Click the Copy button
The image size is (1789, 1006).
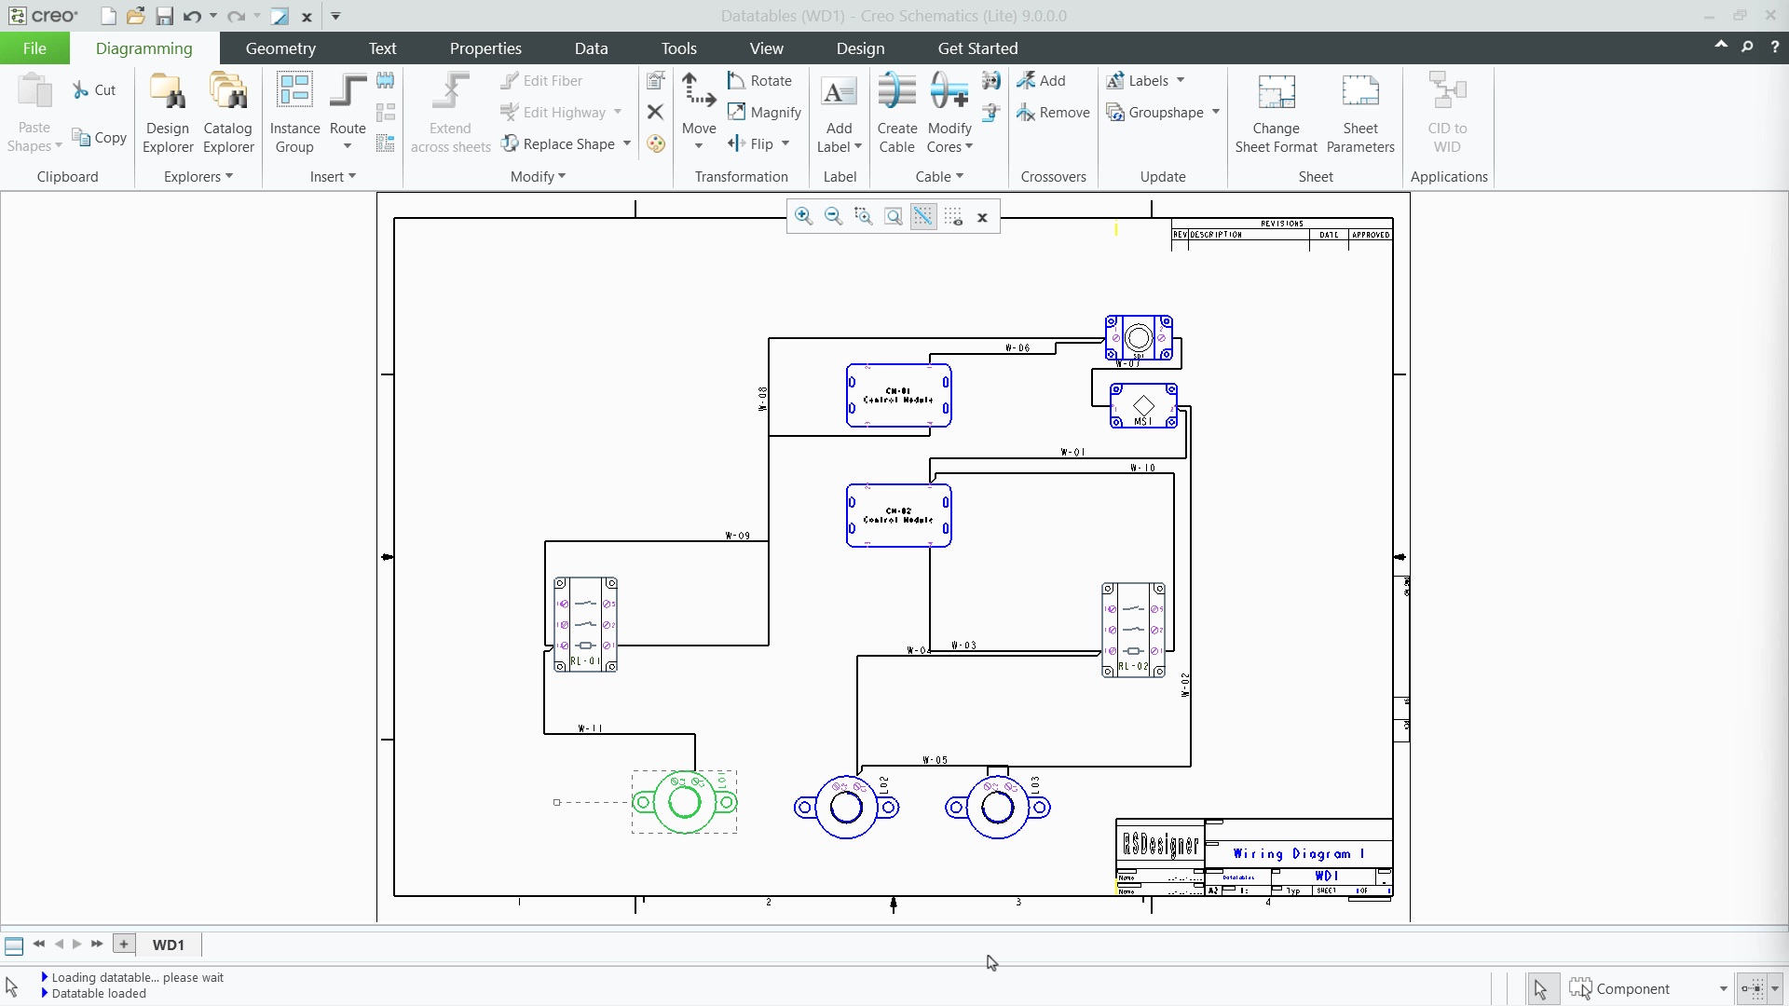coord(100,138)
